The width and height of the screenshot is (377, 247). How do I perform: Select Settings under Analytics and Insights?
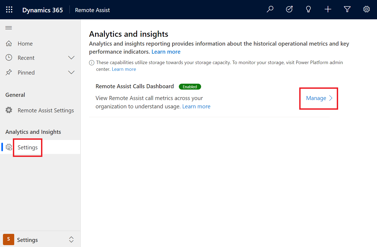(x=28, y=148)
